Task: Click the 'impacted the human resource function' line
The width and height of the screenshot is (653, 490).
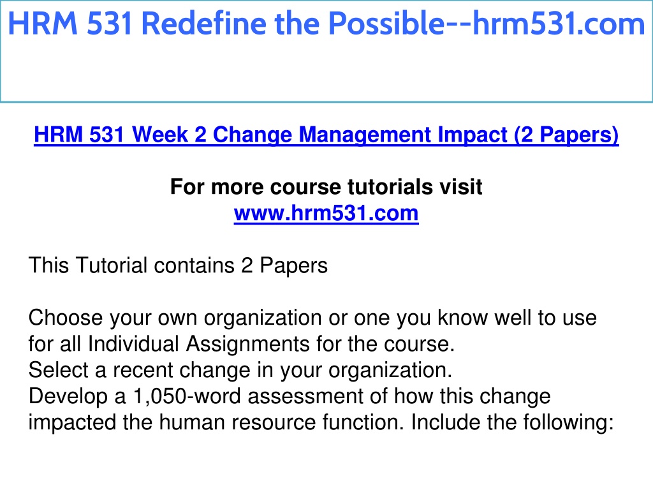Action: point(321,422)
